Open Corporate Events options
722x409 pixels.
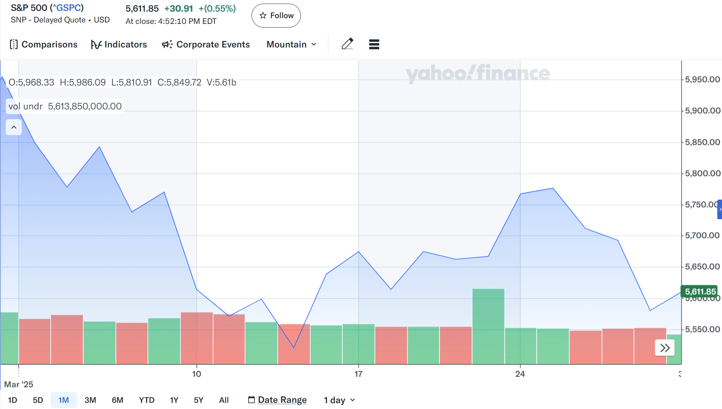coord(206,44)
